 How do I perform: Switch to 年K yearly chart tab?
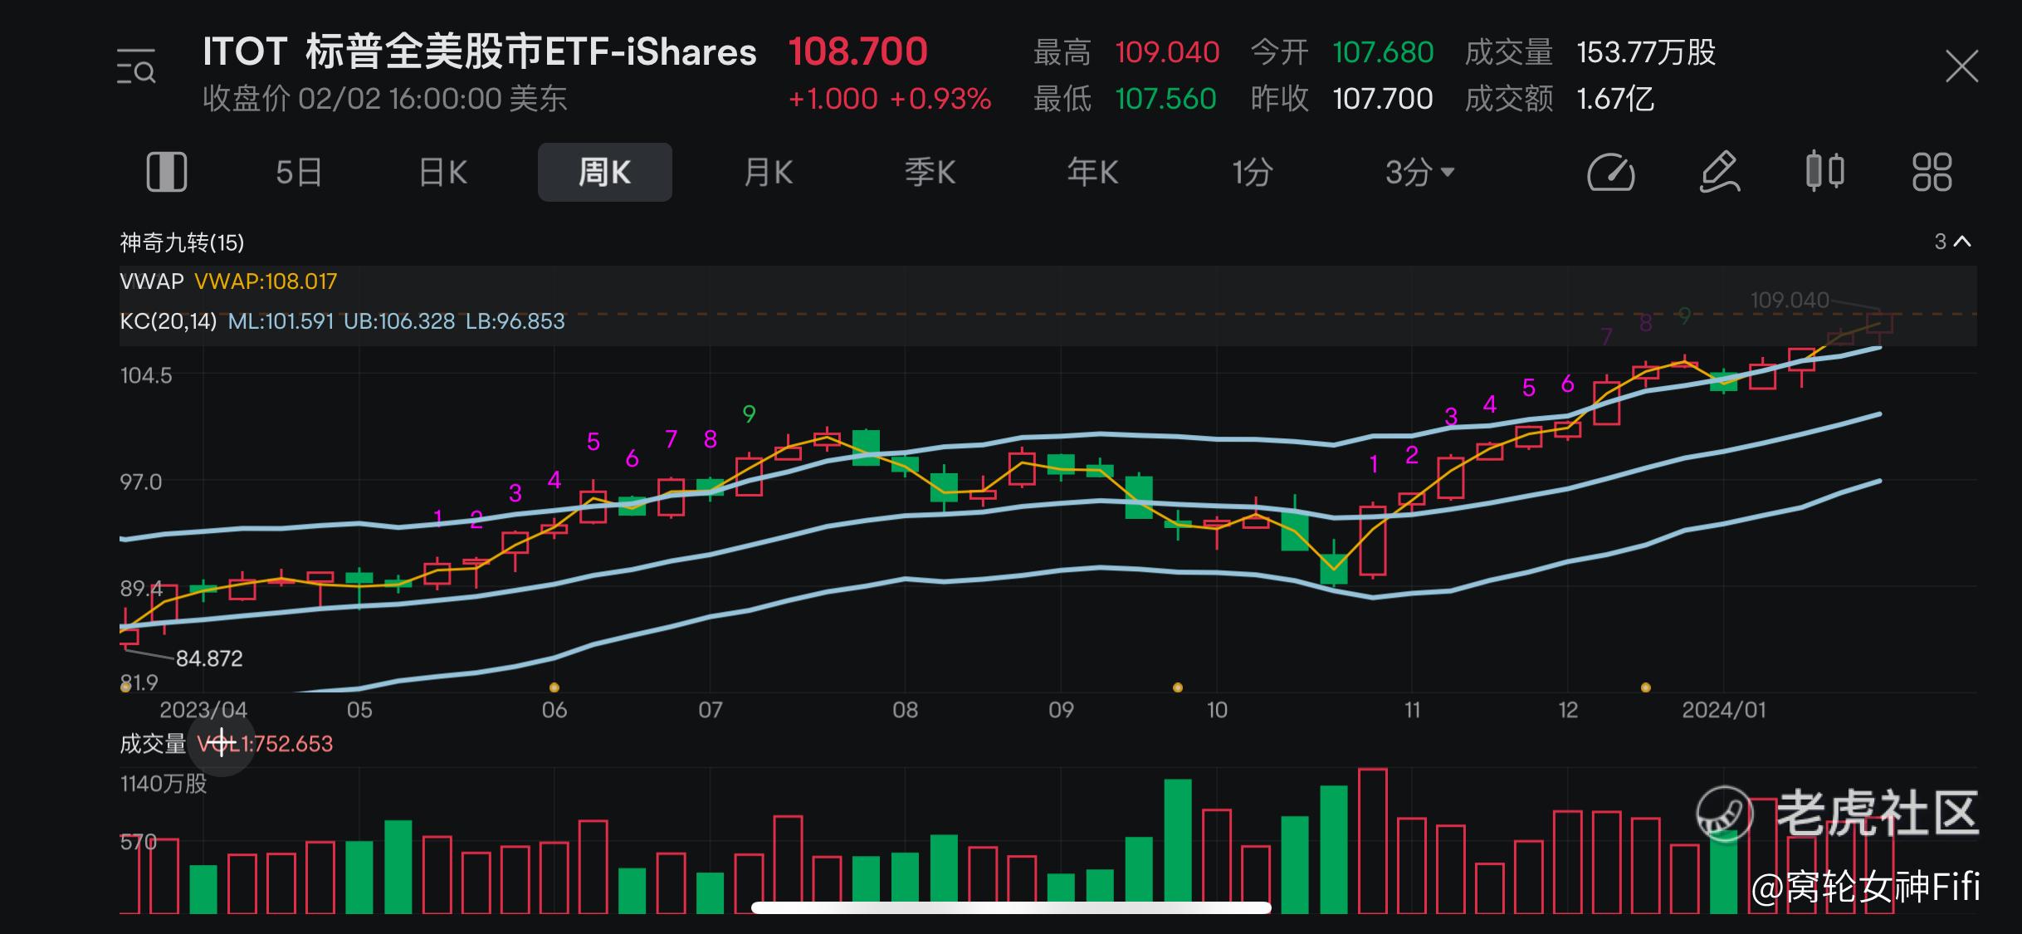pyautogui.click(x=1092, y=173)
